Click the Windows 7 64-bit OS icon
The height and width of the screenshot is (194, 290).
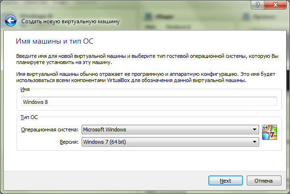[270, 132]
